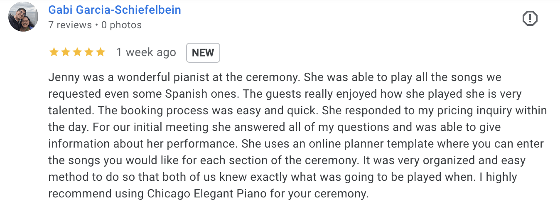Screen dimensions: 560x207
Task: Select the fifth gold rating star
Action: [100, 52]
